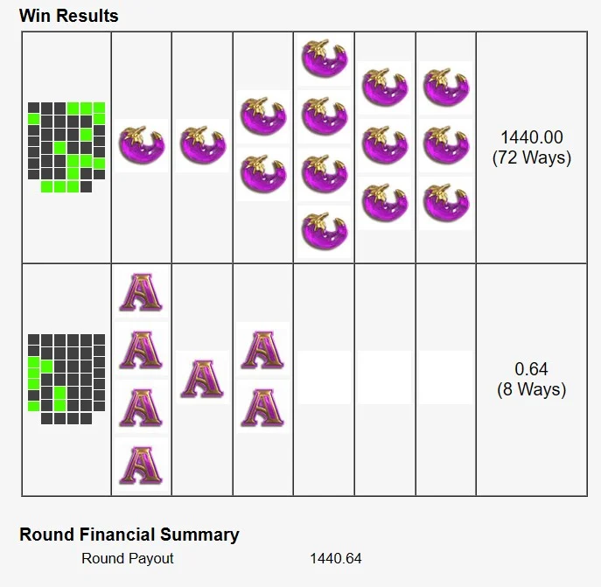Select the topmost eggplant in reel four
Viewport: 601px width, 587px height.
pyautogui.click(x=325, y=59)
